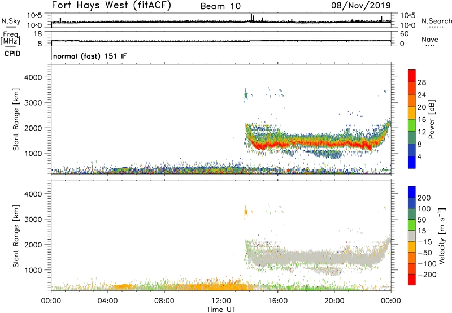Click the "20:00" time axis tick label
Image resolution: width=452 pixels, height=313 pixels.
(x=334, y=301)
